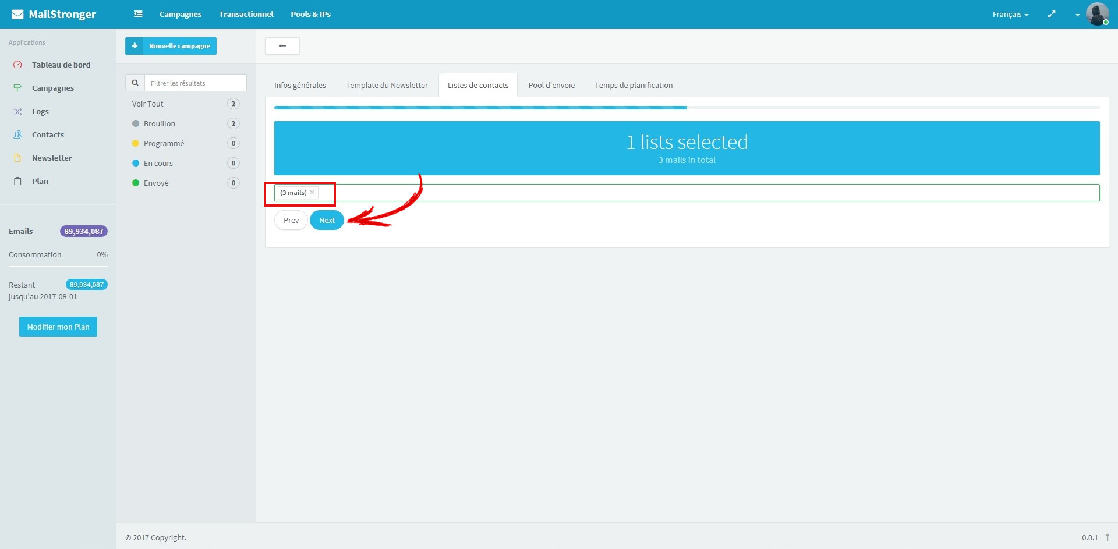Viewport: 1118px width, 549px height.
Task: Filter campaigns by Envoyé
Action: (156, 183)
